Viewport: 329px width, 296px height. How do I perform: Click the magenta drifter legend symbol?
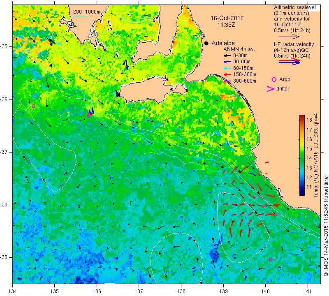271,89
